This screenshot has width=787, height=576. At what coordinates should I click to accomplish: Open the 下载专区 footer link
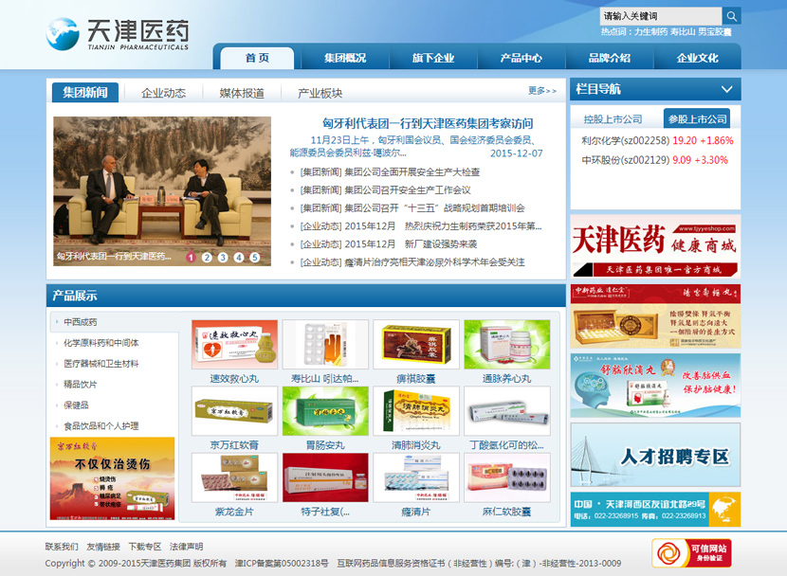(144, 547)
